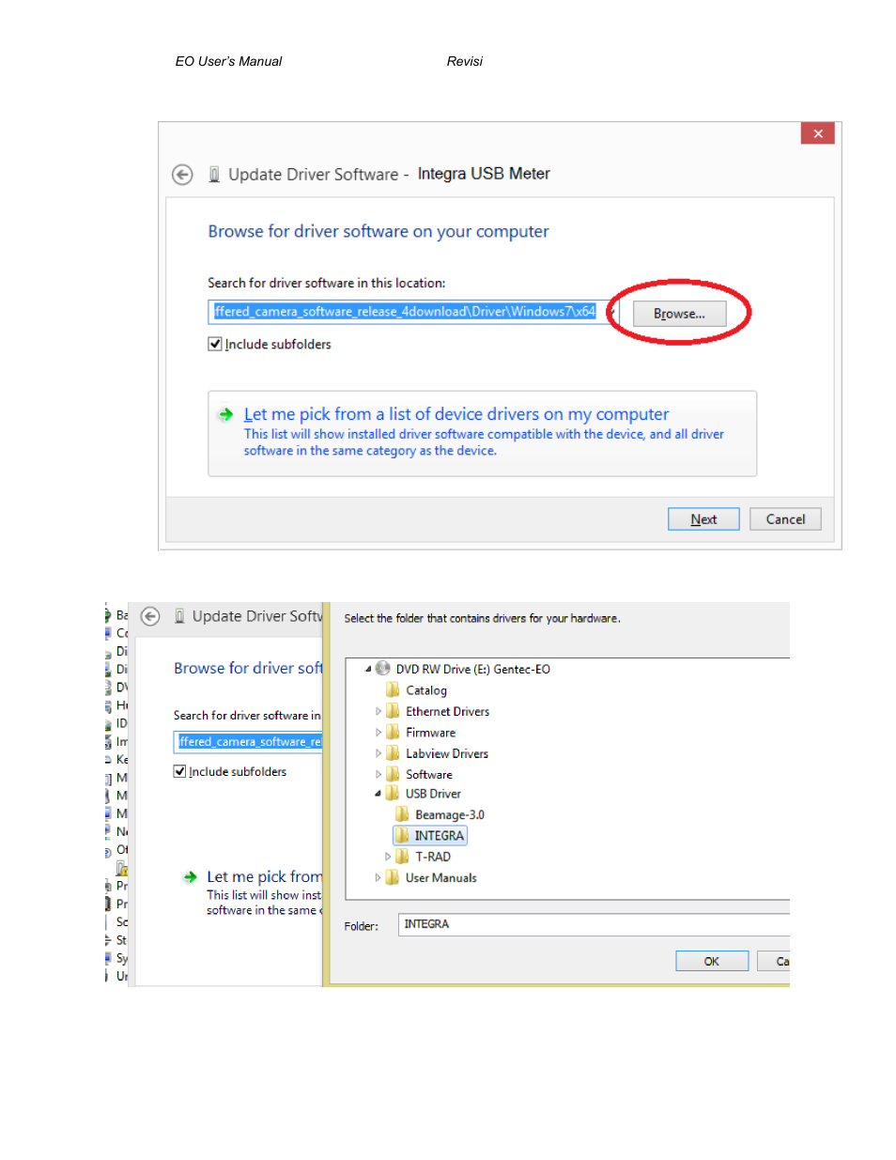Click the User Manuals folder icon

[x=394, y=877]
